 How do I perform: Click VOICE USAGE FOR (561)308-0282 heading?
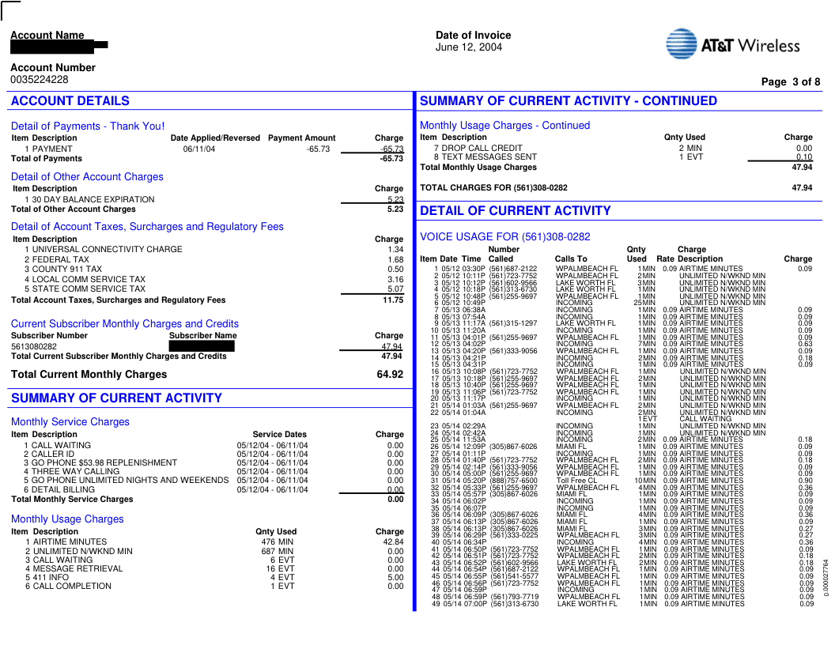click(504, 236)
